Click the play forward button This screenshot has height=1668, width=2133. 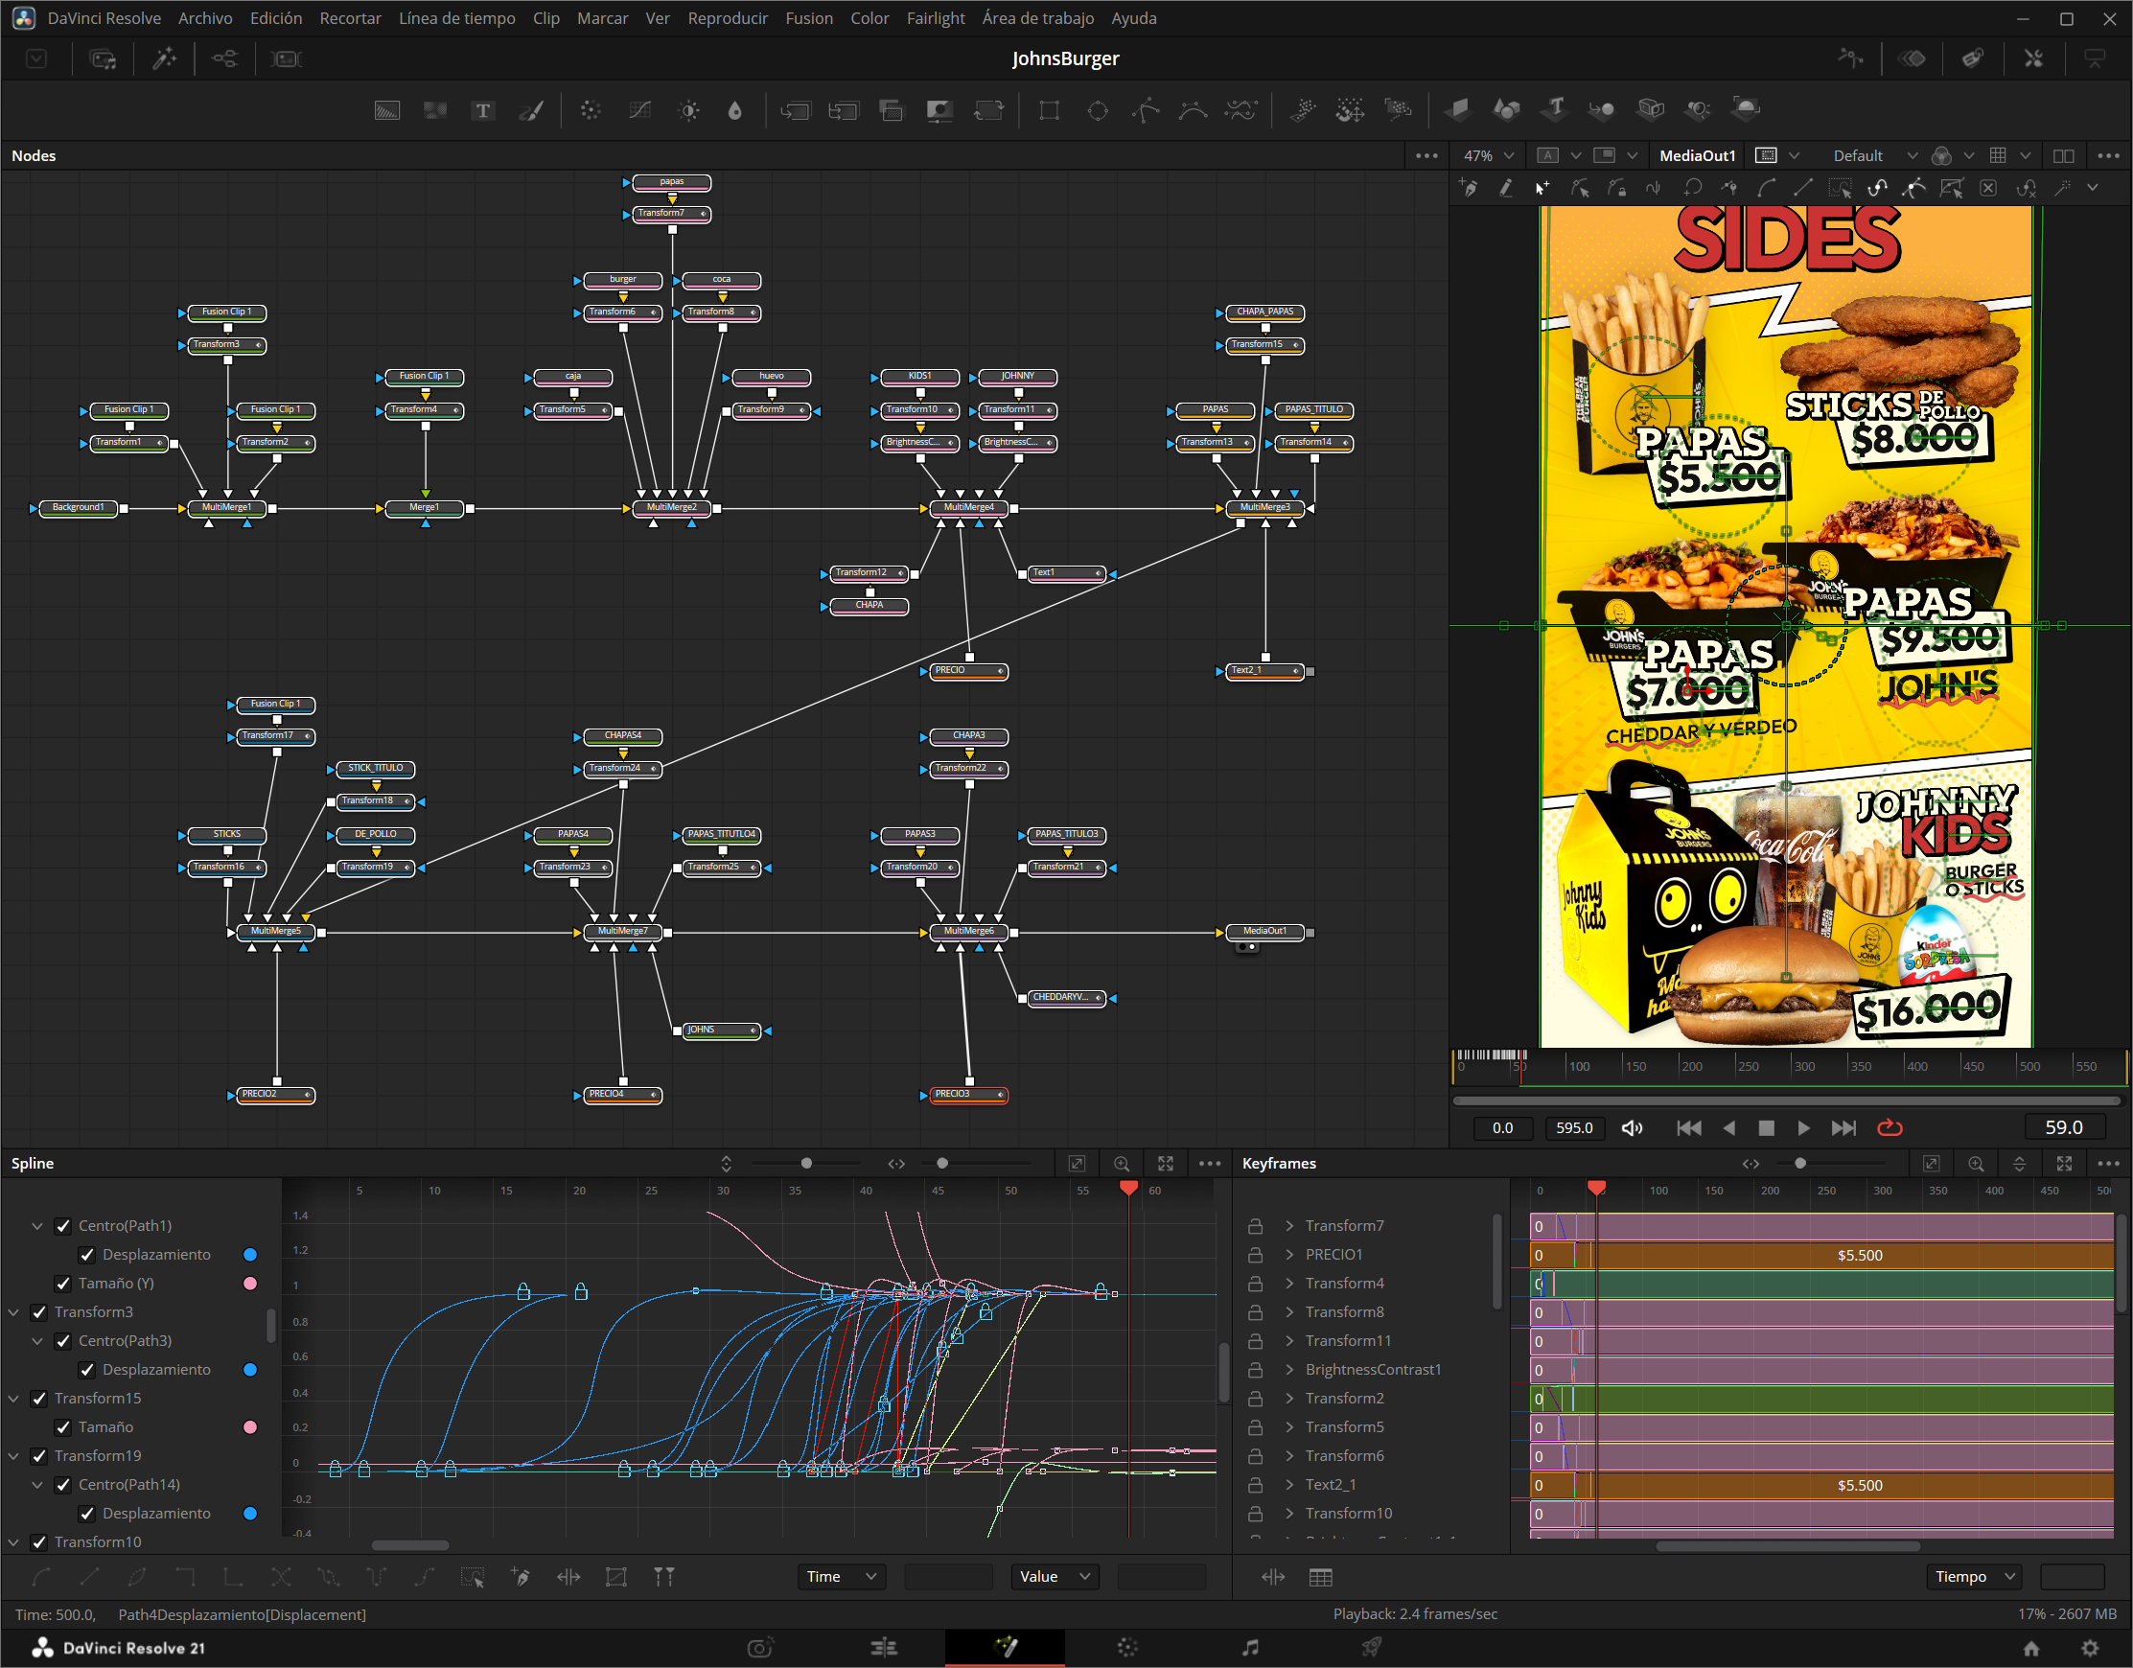1803,1128
